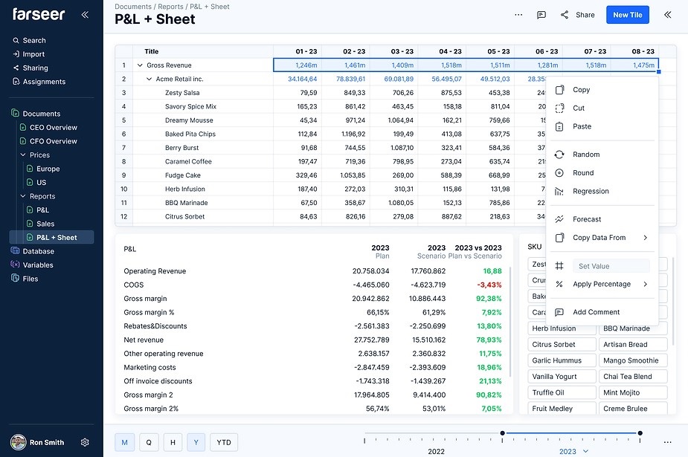Collapse the Acme Retail inc. row
The width and height of the screenshot is (688, 457).
click(x=149, y=79)
